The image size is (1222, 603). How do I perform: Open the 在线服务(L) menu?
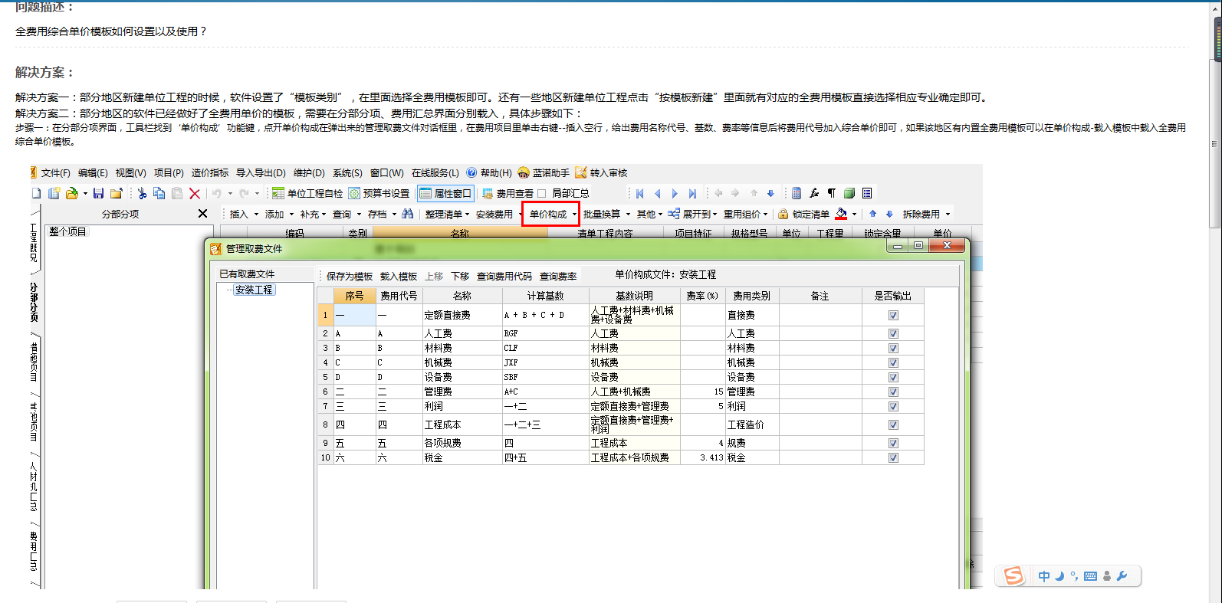click(x=435, y=172)
